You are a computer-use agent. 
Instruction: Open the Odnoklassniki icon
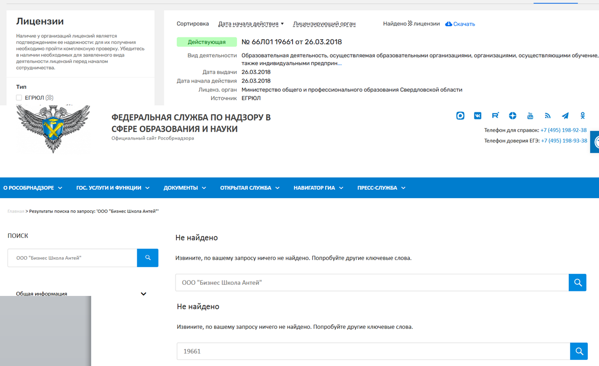coord(582,116)
